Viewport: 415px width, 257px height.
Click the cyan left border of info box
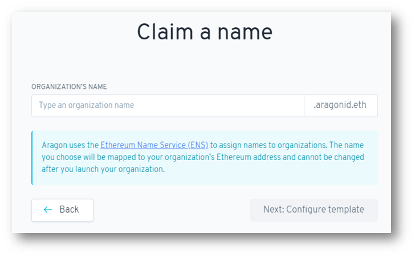coord(32,158)
